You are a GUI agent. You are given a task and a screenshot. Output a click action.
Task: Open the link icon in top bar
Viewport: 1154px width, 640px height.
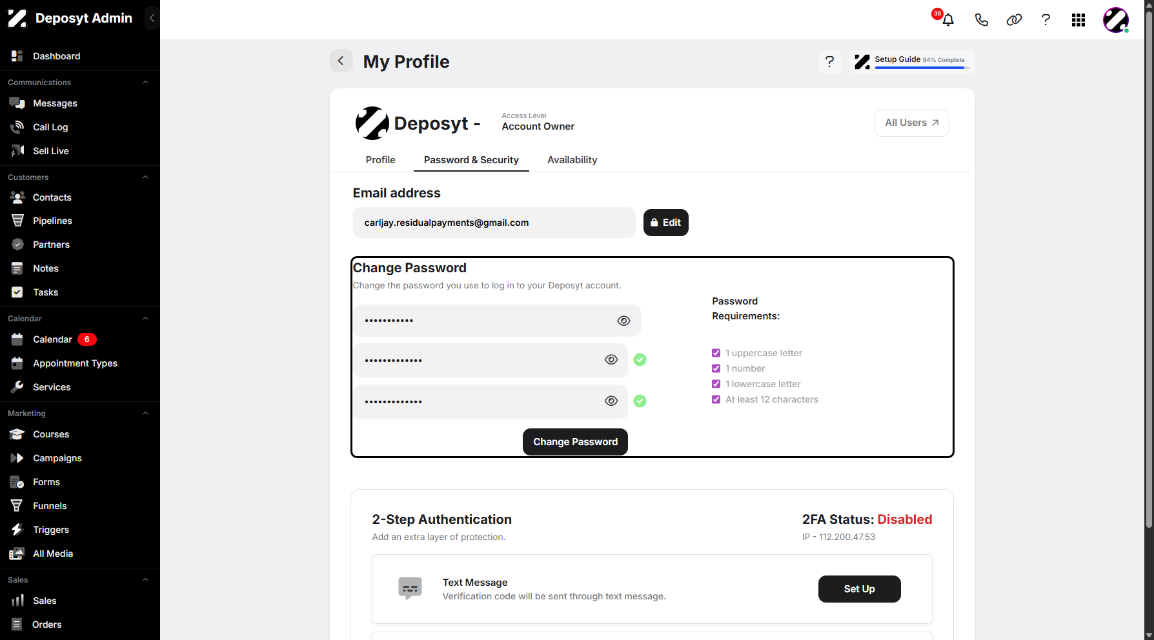click(x=1014, y=20)
